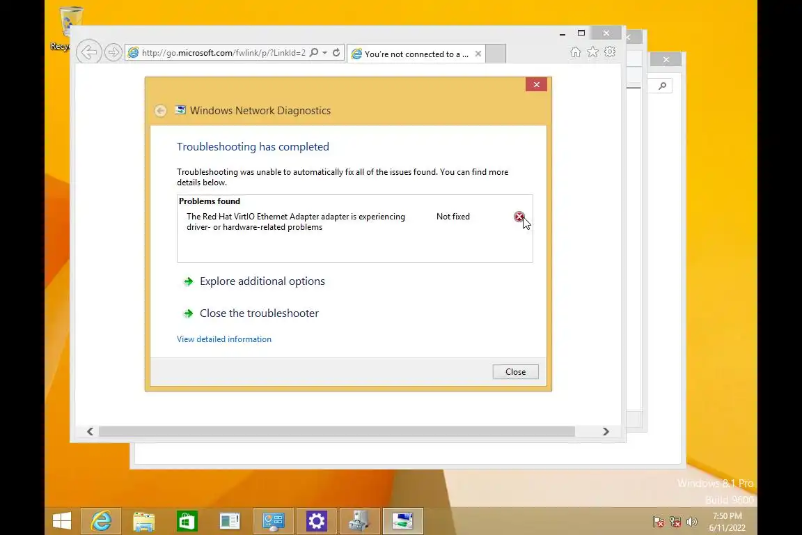Open Internet Explorer tools gear menu

click(x=610, y=52)
